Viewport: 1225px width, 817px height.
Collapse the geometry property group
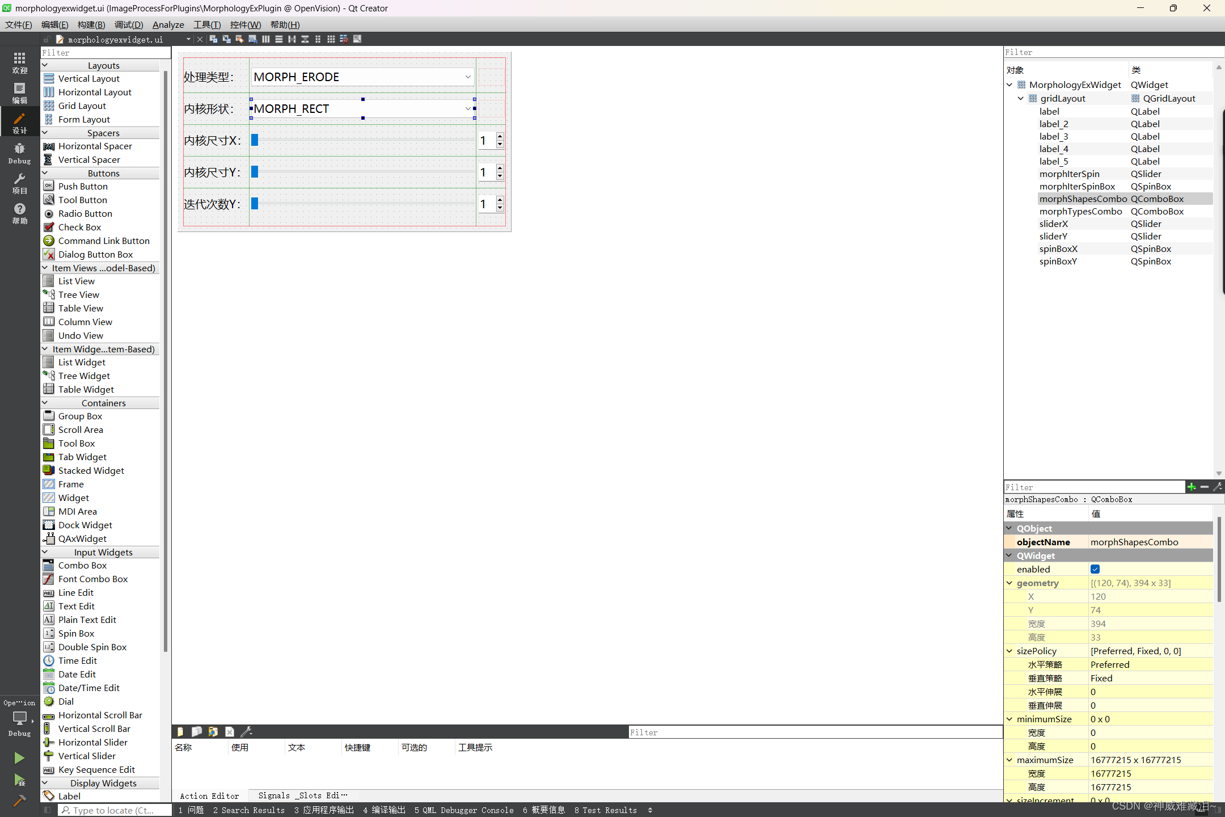(1009, 583)
